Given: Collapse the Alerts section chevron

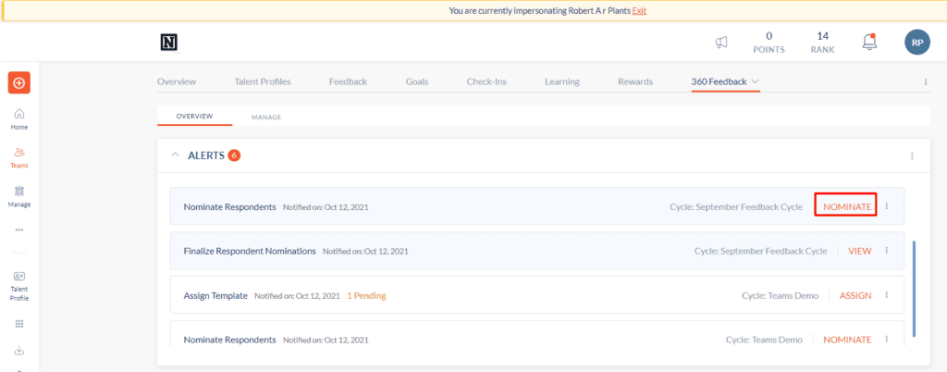Looking at the screenshot, I should point(176,155).
